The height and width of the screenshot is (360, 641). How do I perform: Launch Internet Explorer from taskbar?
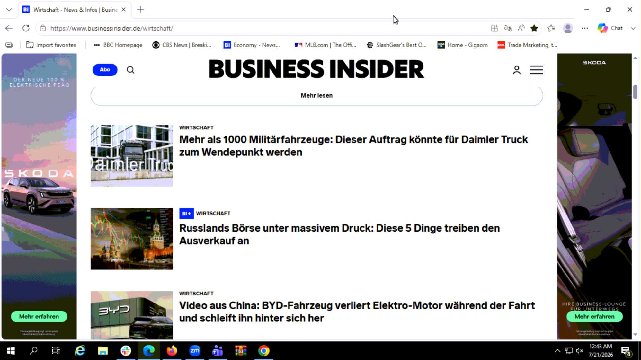click(x=80, y=351)
